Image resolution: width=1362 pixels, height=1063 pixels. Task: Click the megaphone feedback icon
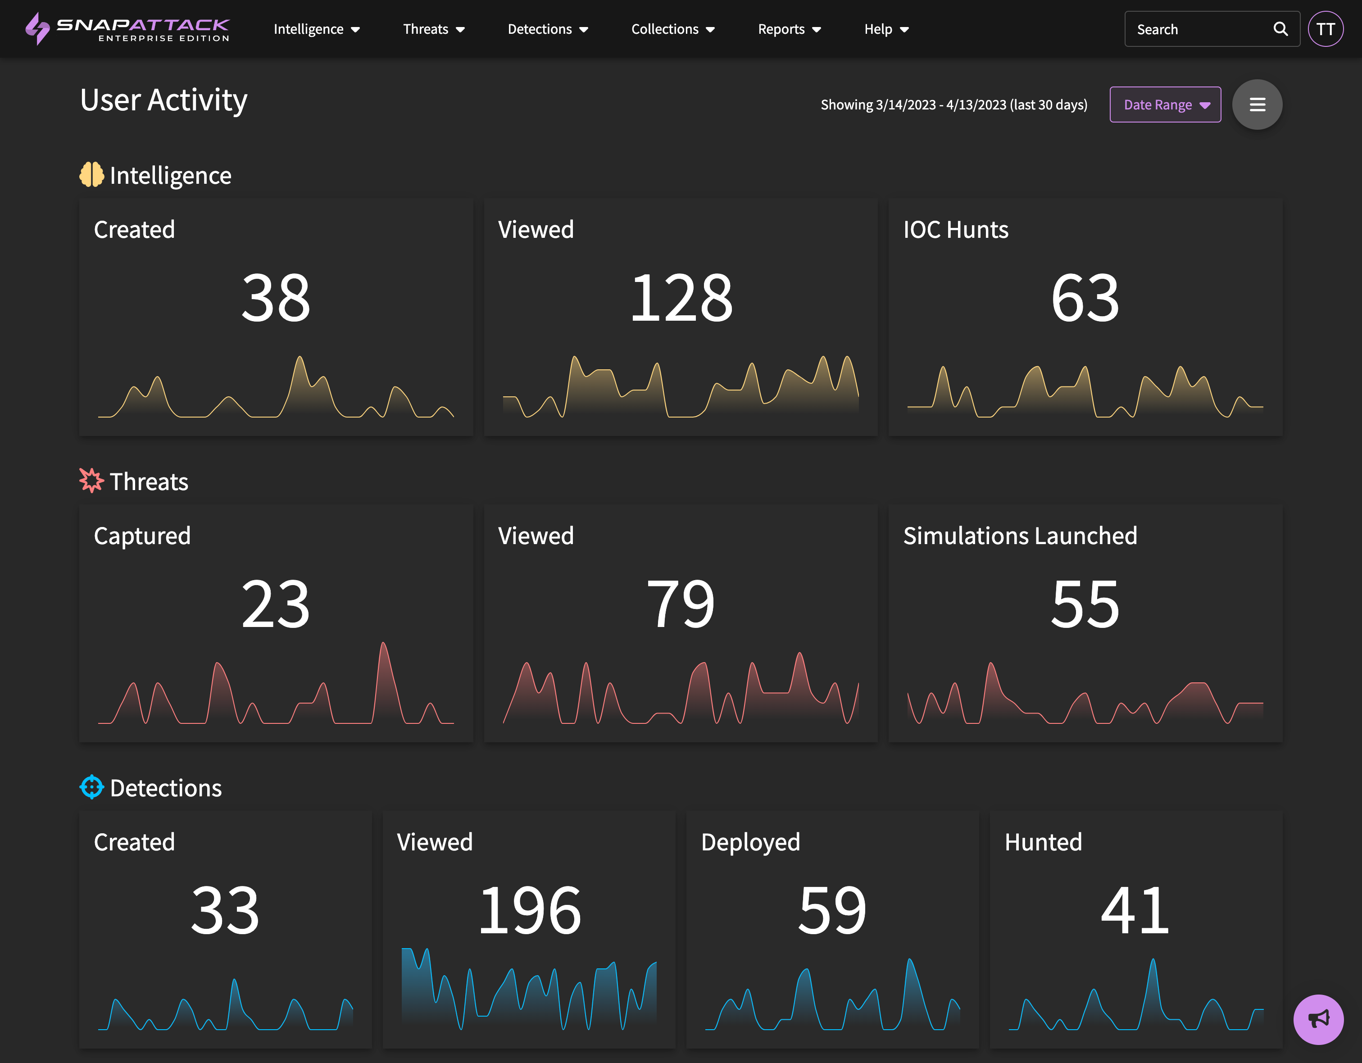pyautogui.click(x=1318, y=1019)
